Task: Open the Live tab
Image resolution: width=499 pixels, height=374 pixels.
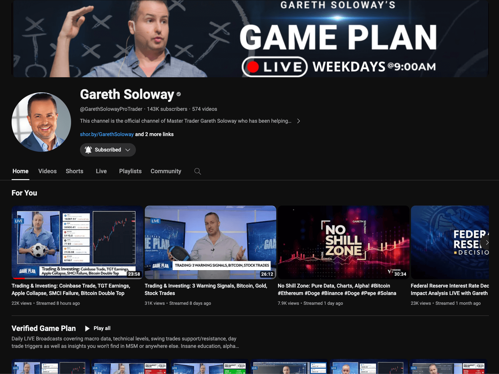Action: point(101,171)
